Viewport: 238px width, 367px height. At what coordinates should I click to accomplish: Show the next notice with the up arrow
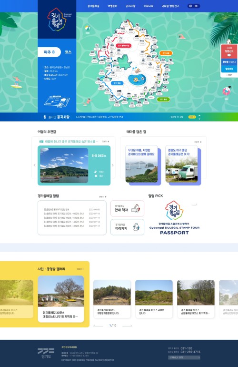coord(199,115)
